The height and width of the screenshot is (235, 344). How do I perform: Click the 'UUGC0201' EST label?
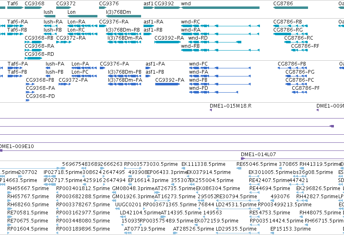pyautogui.click(x=128, y=205)
